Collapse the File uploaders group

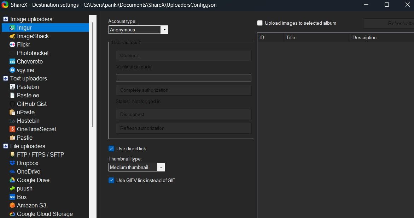point(6,146)
